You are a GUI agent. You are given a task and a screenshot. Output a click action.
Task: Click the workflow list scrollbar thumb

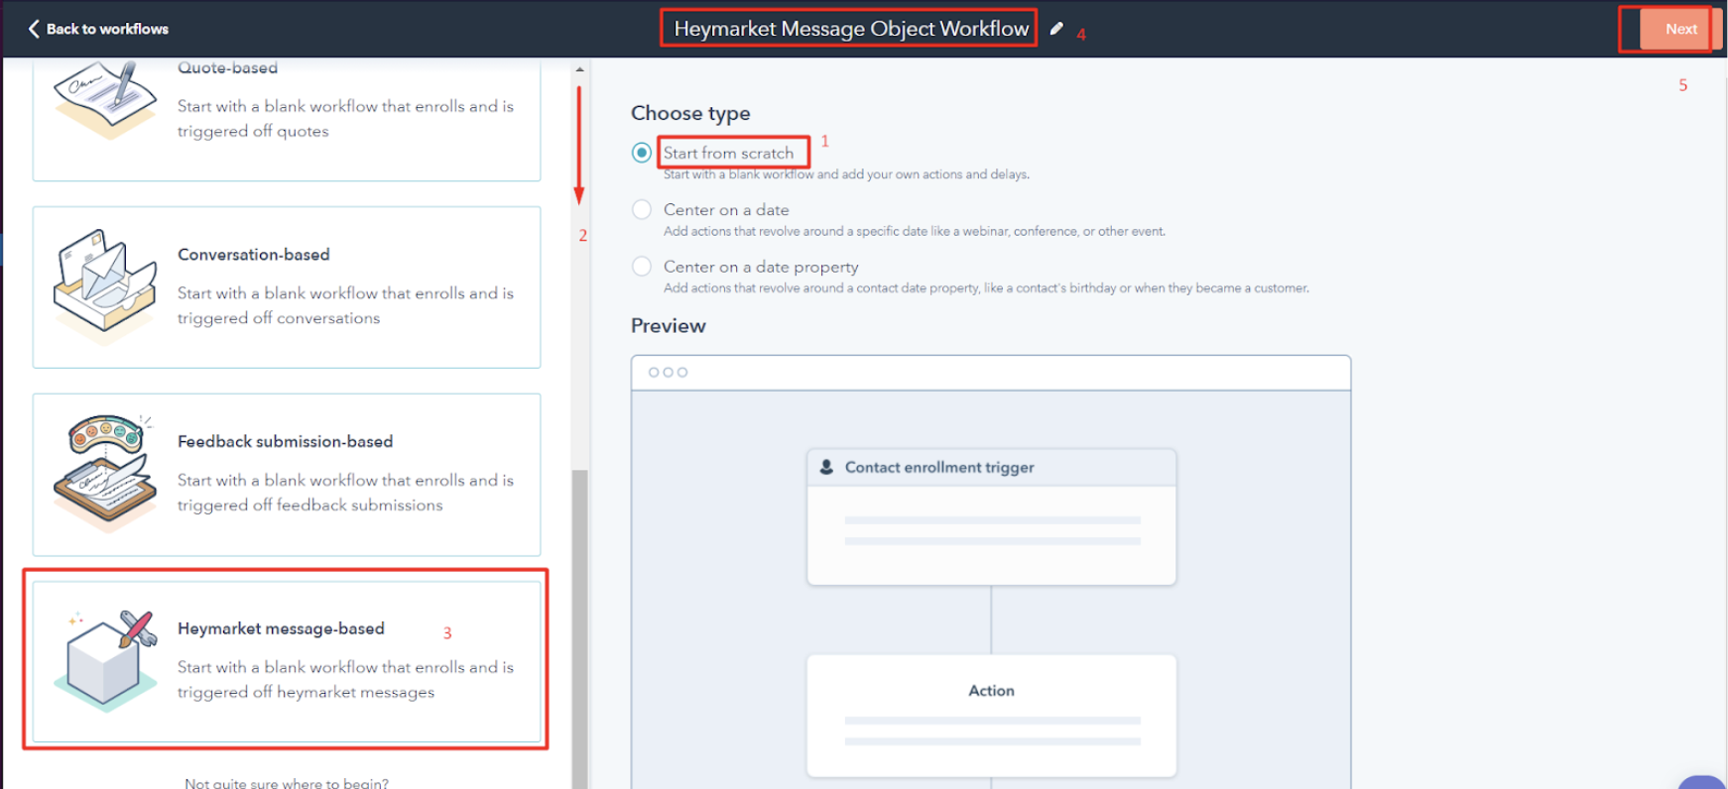pyautogui.click(x=580, y=628)
